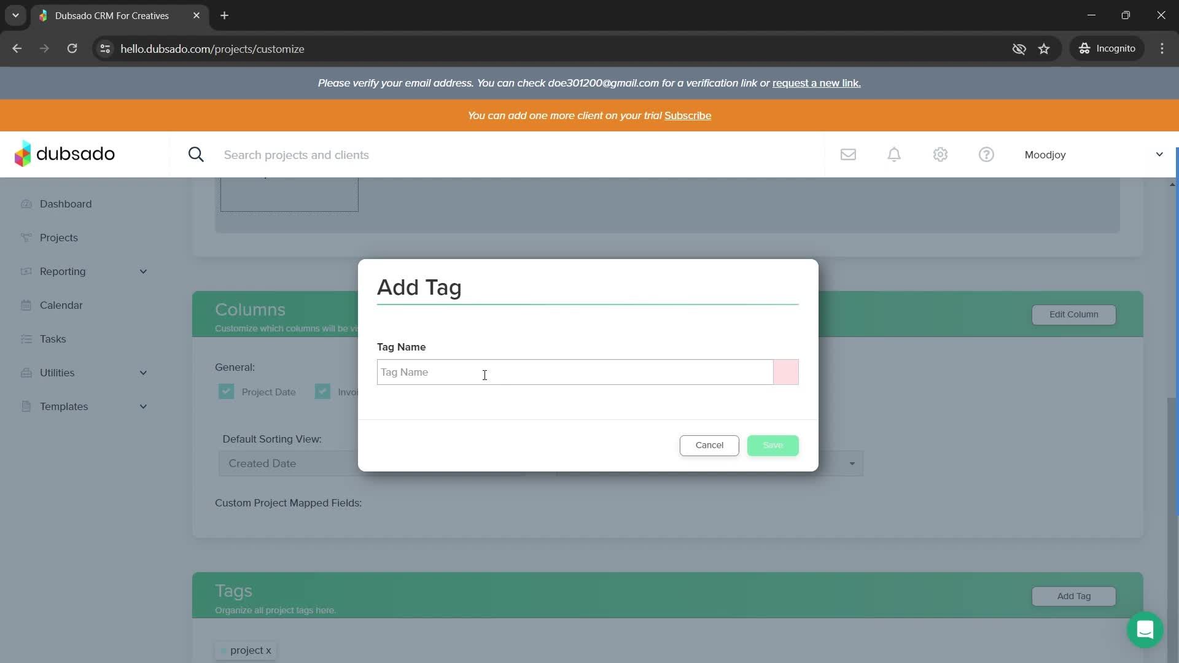Cancel the Add Tag dialog
This screenshot has width=1179, height=663.
point(709,445)
